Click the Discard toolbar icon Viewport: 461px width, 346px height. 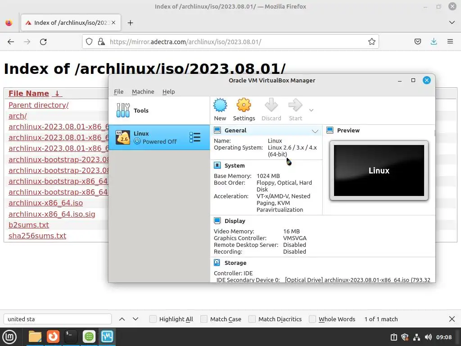point(271,105)
